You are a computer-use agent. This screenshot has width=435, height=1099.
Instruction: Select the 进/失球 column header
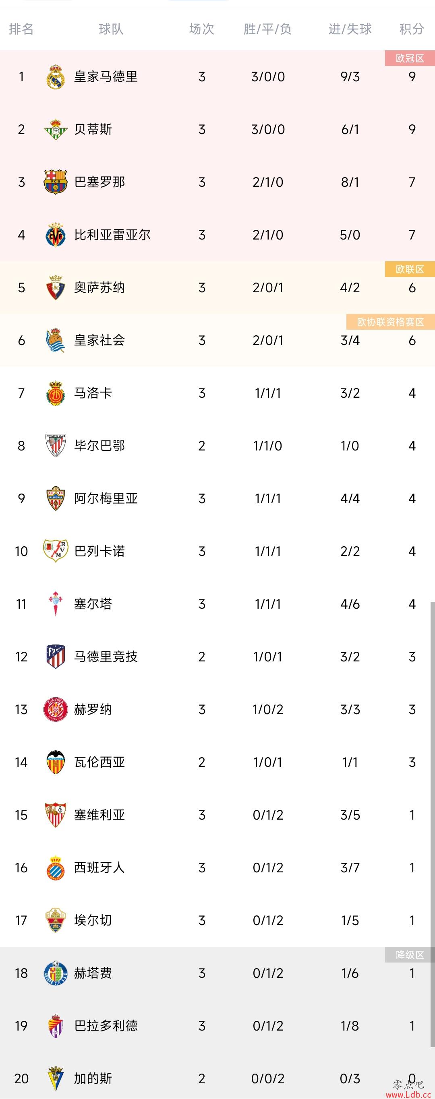350,29
